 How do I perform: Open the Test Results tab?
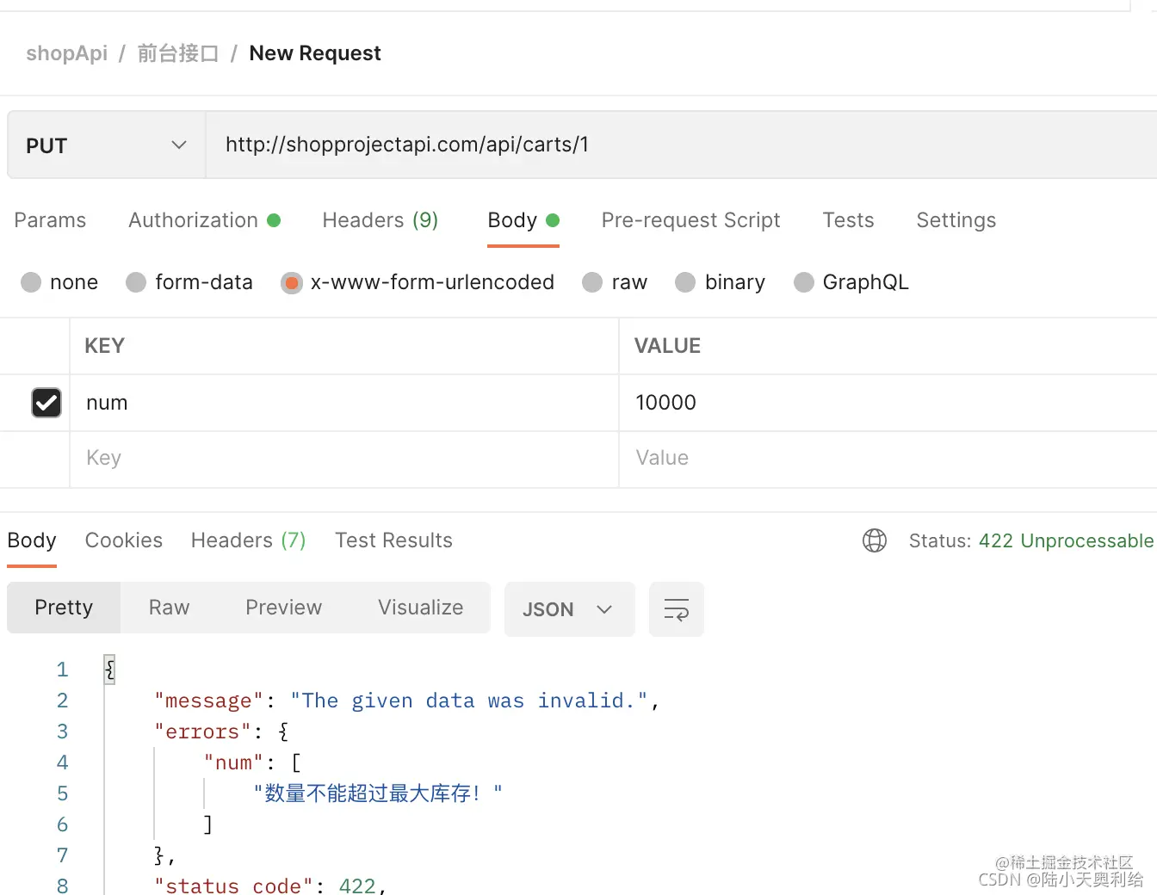click(x=393, y=540)
